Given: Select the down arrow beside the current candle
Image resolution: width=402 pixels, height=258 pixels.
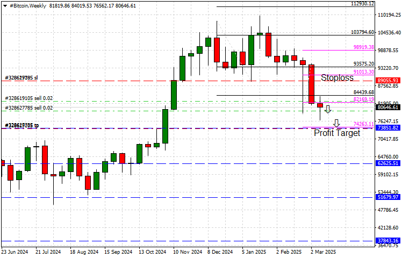Looking at the screenshot, I should tap(328, 109).
